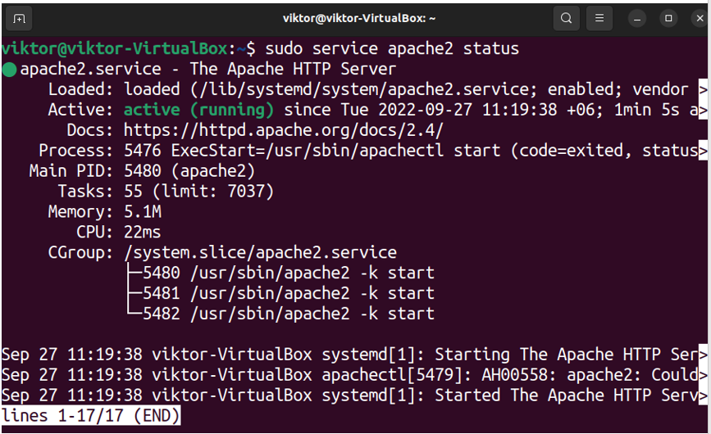711x434 pixels.
Task: Click truncation arrow on Starting Apache log line
Action: click(703, 355)
